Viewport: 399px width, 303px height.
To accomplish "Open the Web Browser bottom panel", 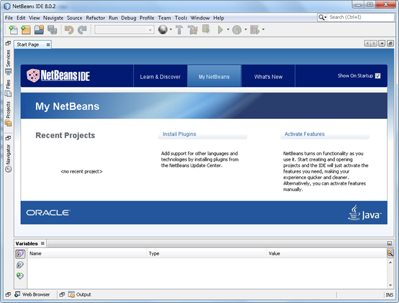I will (32, 294).
